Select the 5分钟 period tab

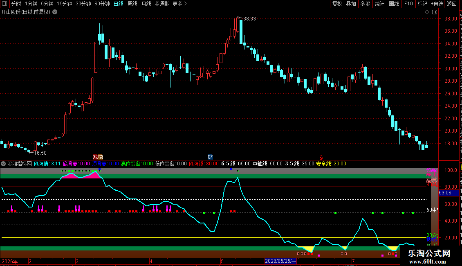click(x=47, y=4)
